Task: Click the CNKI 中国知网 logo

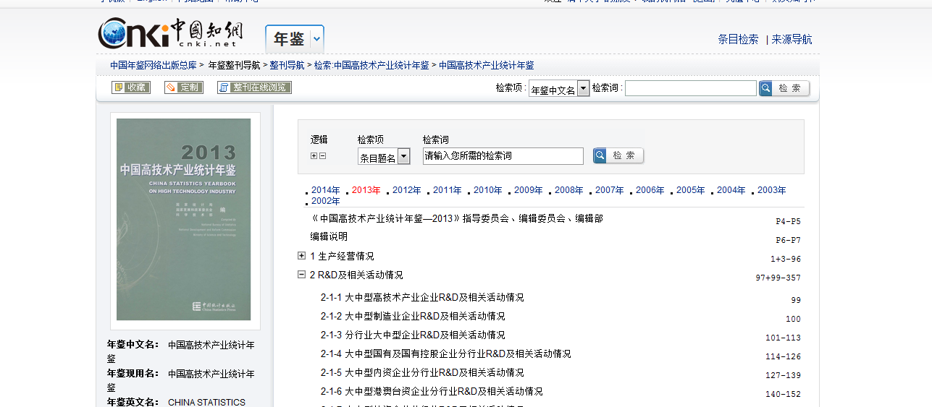Action: (170, 33)
